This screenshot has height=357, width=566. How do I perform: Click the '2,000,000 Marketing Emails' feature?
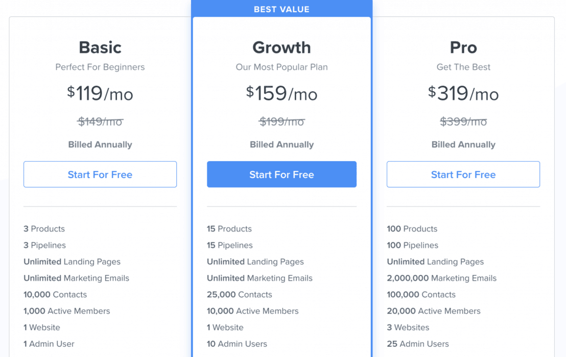tap(442, 278)
